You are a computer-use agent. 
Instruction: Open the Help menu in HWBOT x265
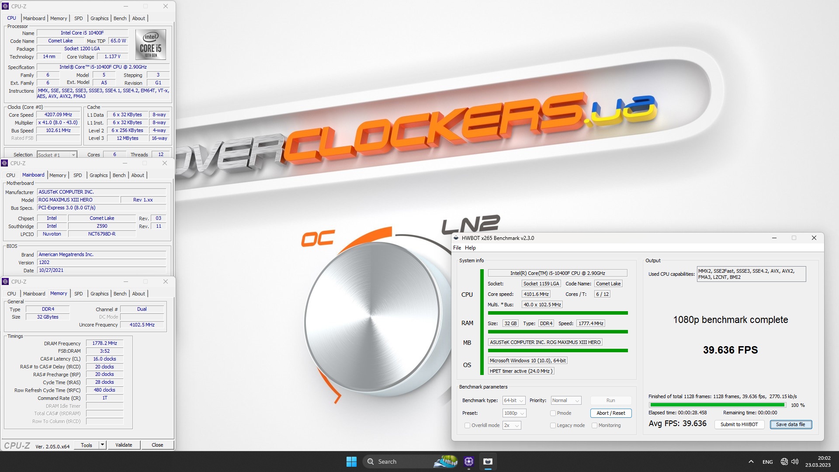pos(470,248)
